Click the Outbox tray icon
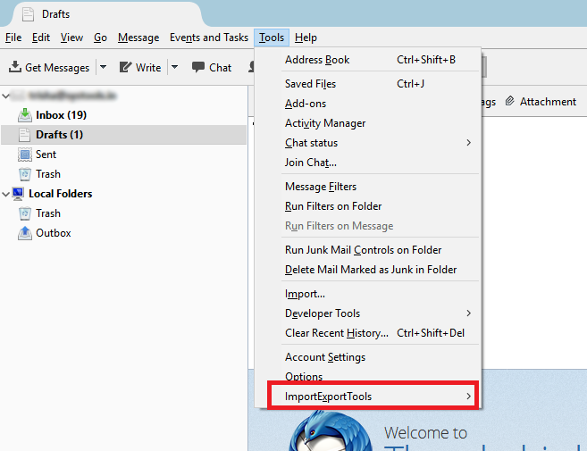This screenshot has width=587, height=451. click(x=25, y=233)
